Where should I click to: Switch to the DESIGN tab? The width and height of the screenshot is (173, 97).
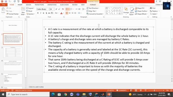[28, 5]
